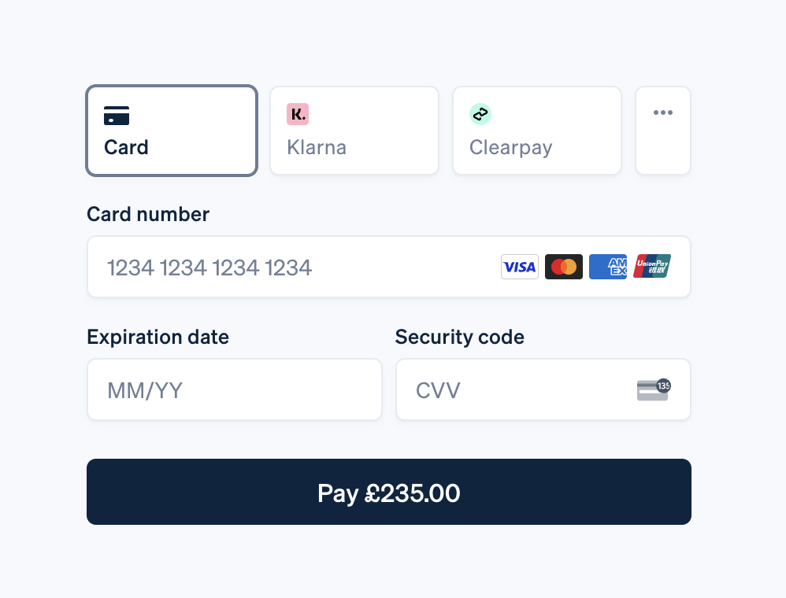Focus the CVV security code field

click(x=512, y=390)
